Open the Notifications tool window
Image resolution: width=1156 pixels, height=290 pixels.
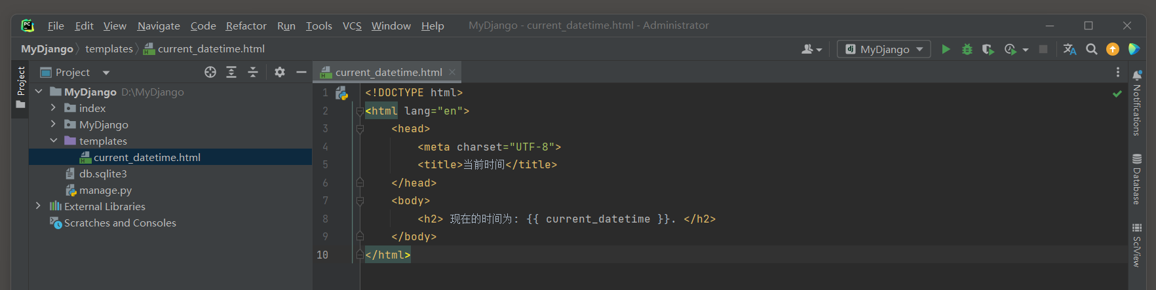tap(1137, 105)
